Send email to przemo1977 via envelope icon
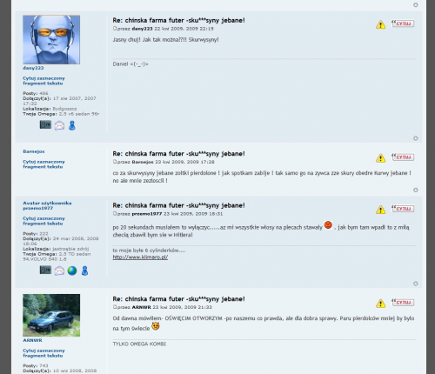The image size is (435, 374). pos(59,270)
